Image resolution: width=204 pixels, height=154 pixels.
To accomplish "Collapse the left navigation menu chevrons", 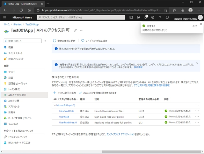I will tap(45, 41).
